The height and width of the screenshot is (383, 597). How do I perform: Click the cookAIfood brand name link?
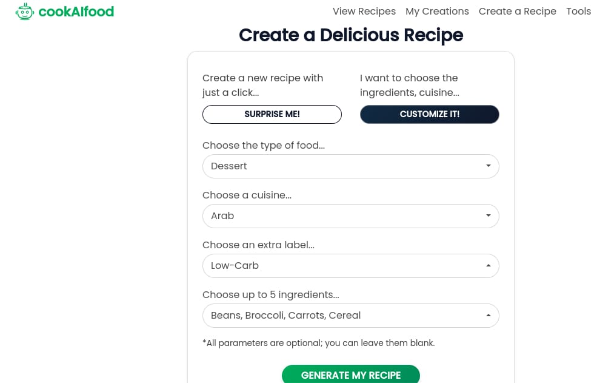(76, 11)
